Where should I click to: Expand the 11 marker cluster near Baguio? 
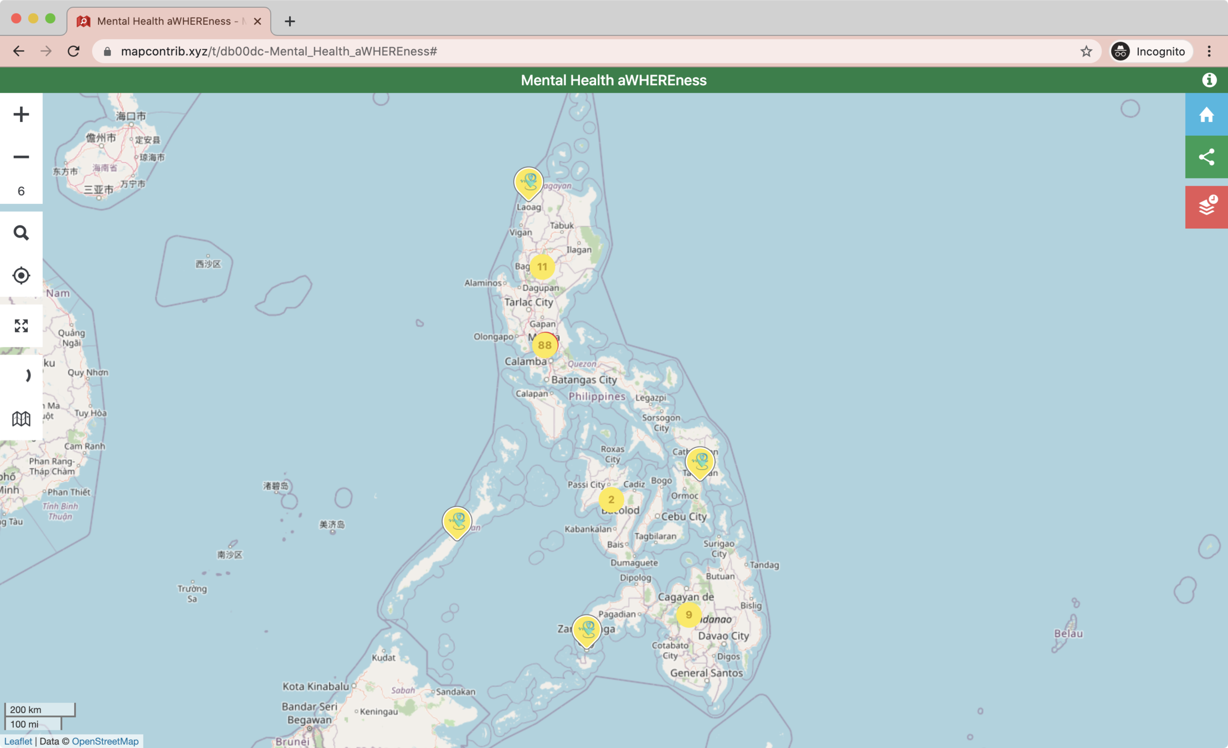click(x=542, y=267)
